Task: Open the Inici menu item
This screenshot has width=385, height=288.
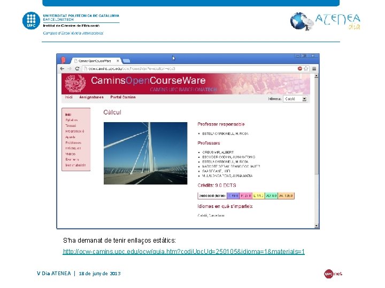Action: [x=69, y=97]
